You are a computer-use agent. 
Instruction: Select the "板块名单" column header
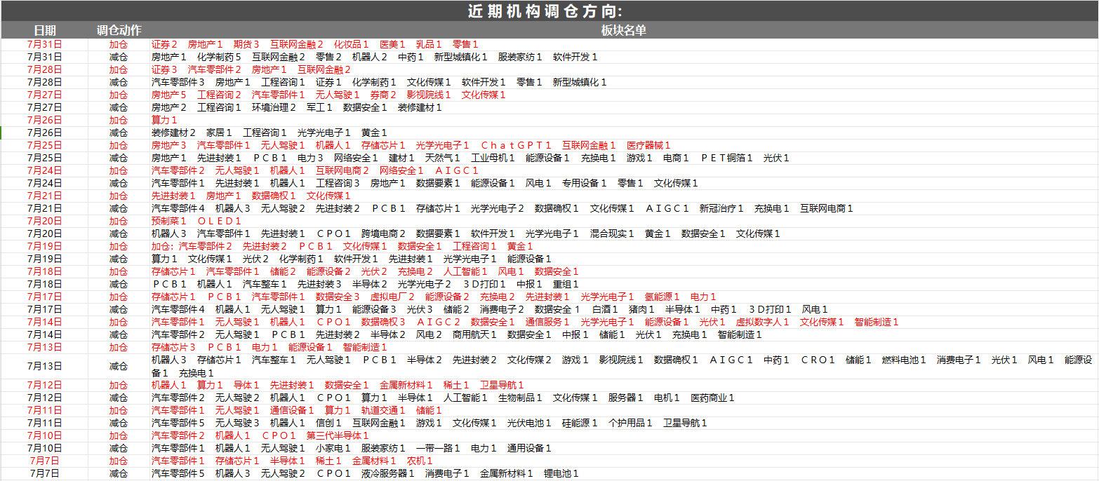[623, 30]
